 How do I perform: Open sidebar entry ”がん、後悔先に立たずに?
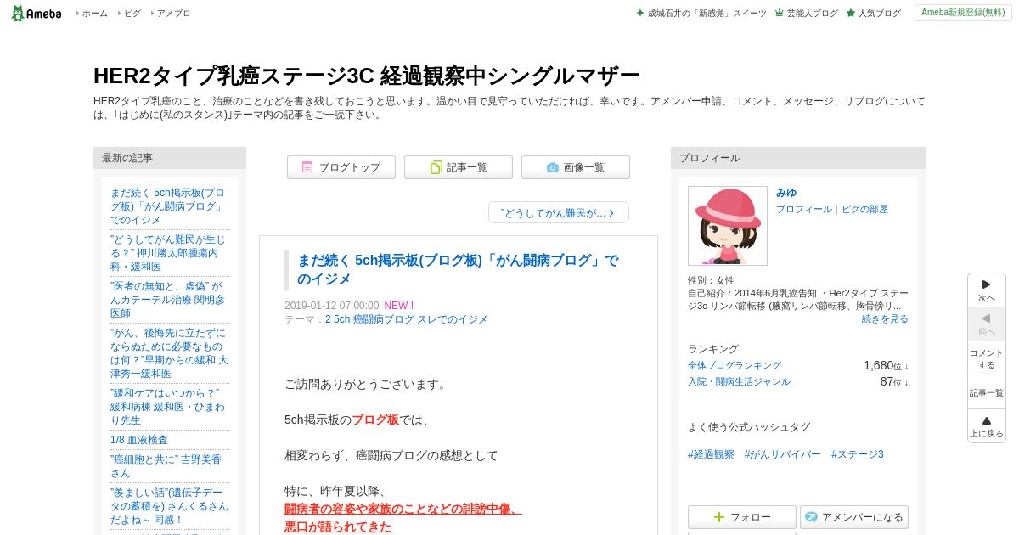tap(169, 353)
